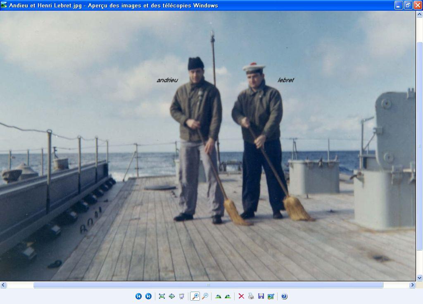Rotate the image clockwise

tap(218, 296)
